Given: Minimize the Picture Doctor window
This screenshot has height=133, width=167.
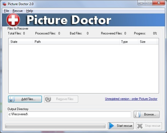Looking at the screenshot, I should (141, 3).
